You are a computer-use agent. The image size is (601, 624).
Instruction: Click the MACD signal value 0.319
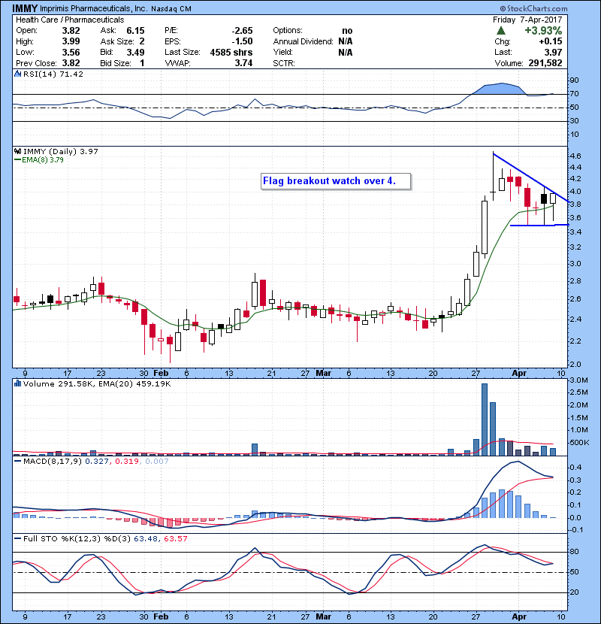click(x=127, y=462)
